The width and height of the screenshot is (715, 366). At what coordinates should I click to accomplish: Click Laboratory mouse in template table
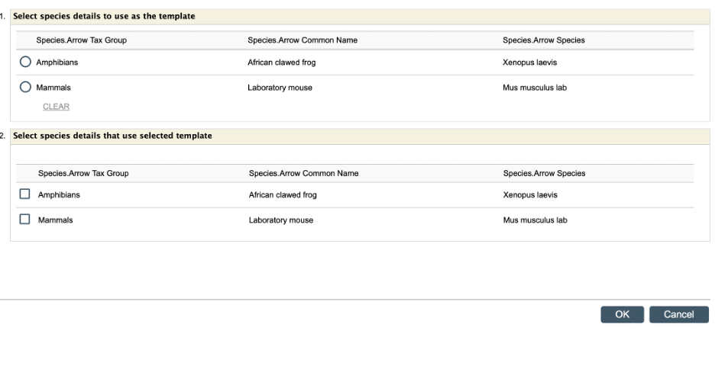pos(280,88)
